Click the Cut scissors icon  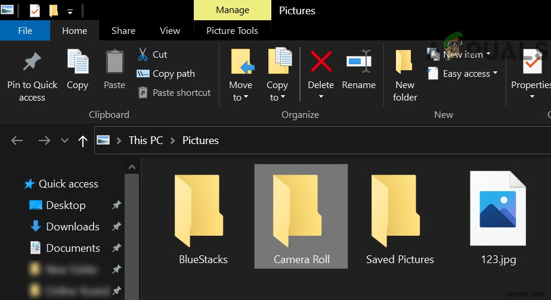click(x=143, y=55)
